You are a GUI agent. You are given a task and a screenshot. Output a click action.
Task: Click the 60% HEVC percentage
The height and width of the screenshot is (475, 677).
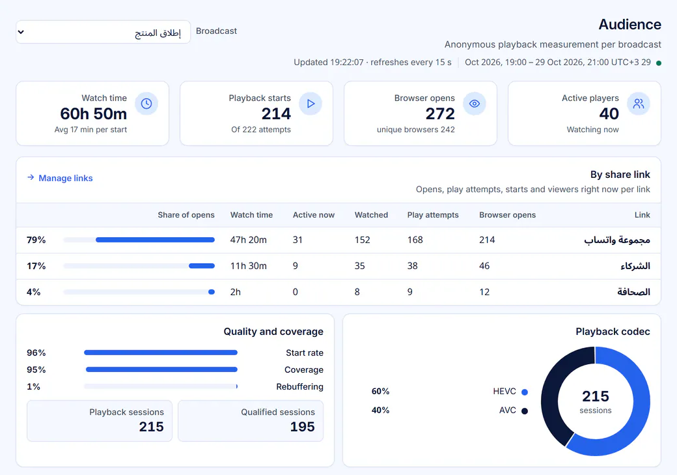380,392
